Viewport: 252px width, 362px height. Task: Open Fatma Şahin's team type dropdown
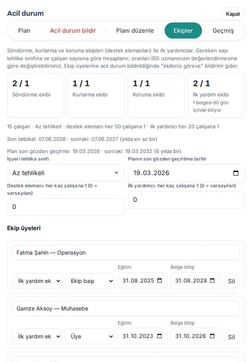click(x=37, y=281)
